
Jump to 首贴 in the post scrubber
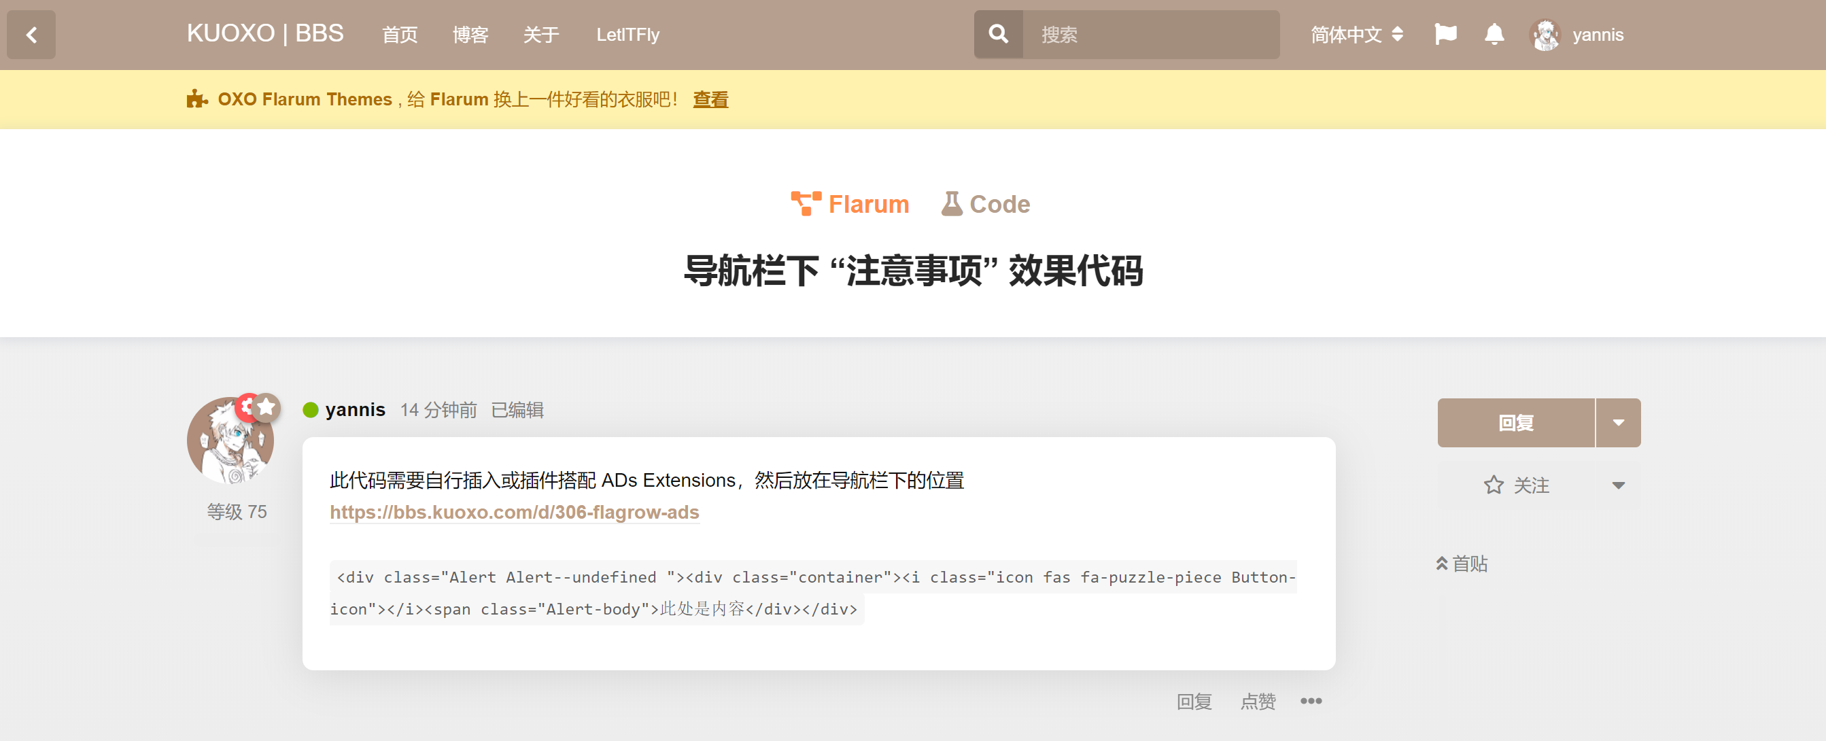pos(1462,564)
